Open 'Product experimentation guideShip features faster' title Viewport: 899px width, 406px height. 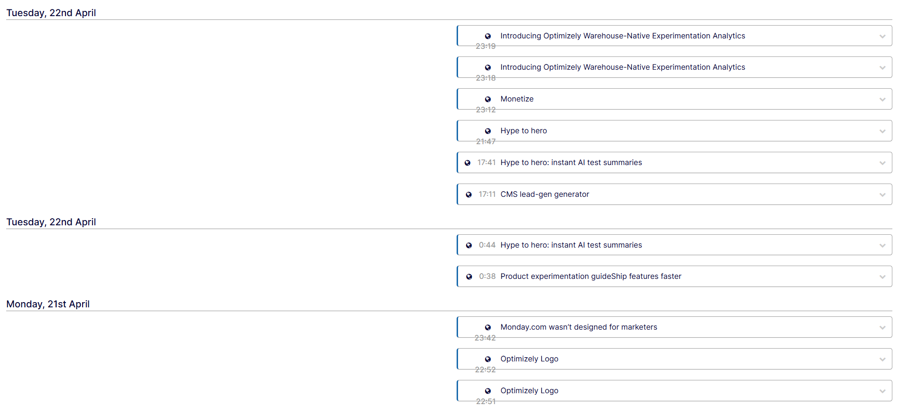[x=591, y=277]
